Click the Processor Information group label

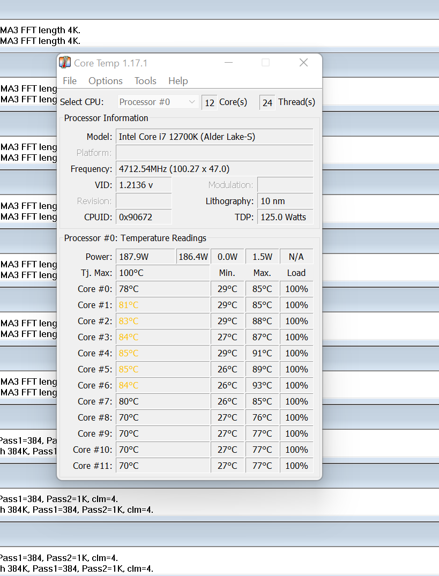click(106, 118)
